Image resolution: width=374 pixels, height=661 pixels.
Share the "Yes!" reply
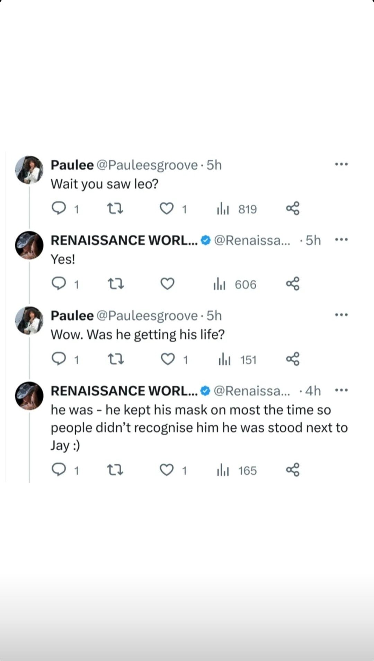(x=293, y=284)
